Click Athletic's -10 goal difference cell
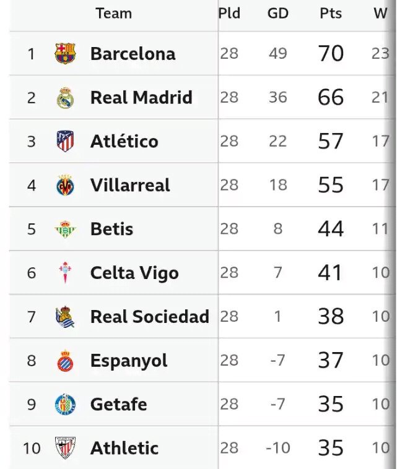The width and height of the screenshot is (405, 469). [278, 448]
